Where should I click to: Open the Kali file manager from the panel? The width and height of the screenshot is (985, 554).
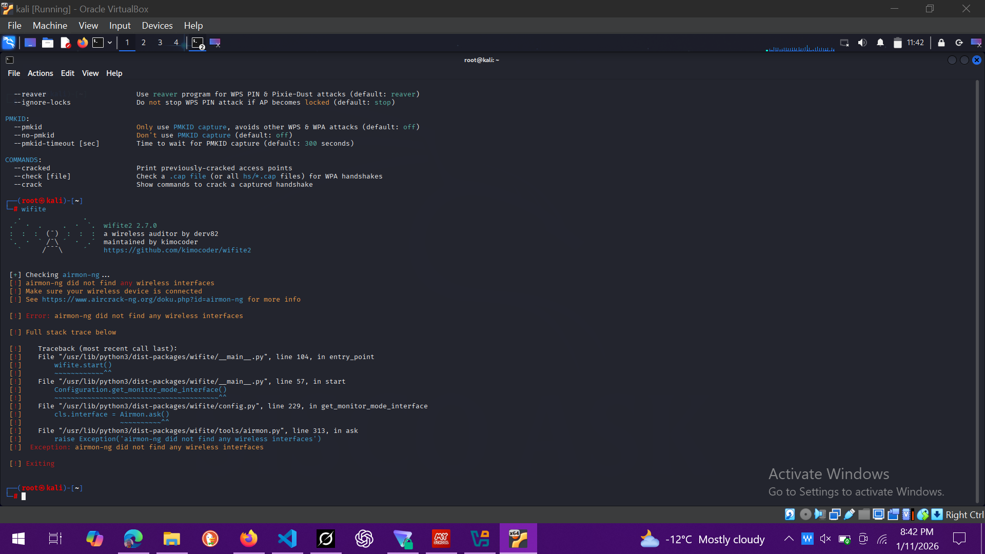coord(48,43)
